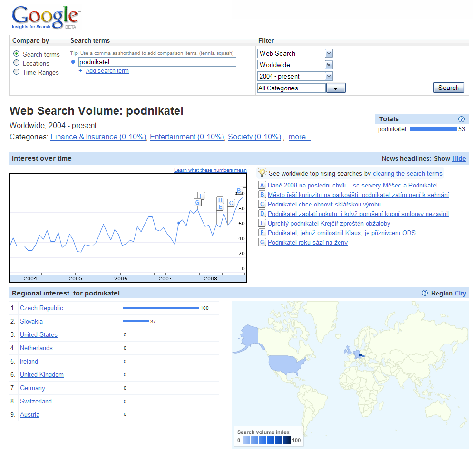This screenshot has width=476, height=452.
Task: Switch regional interest view to City
Action: point(460,293)
